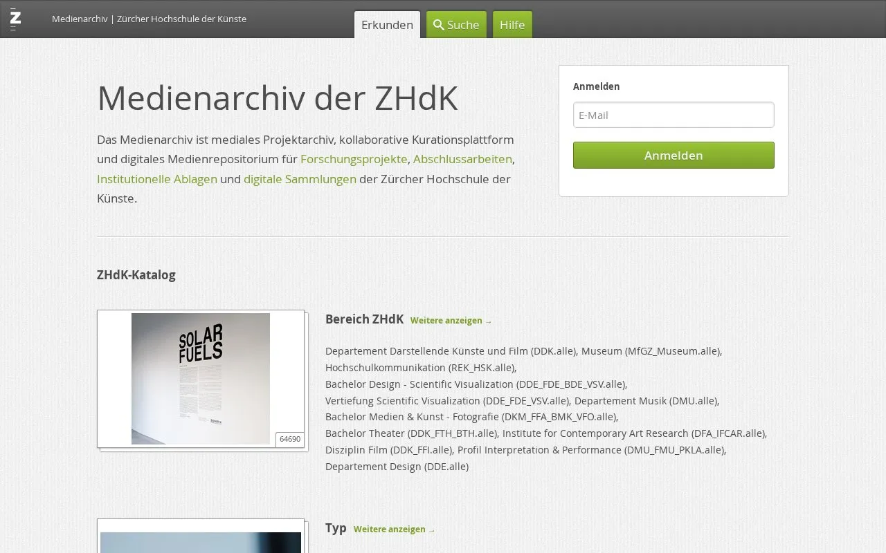Focus the E-Mail input field

pyautogui.click(x=673, y=115)
